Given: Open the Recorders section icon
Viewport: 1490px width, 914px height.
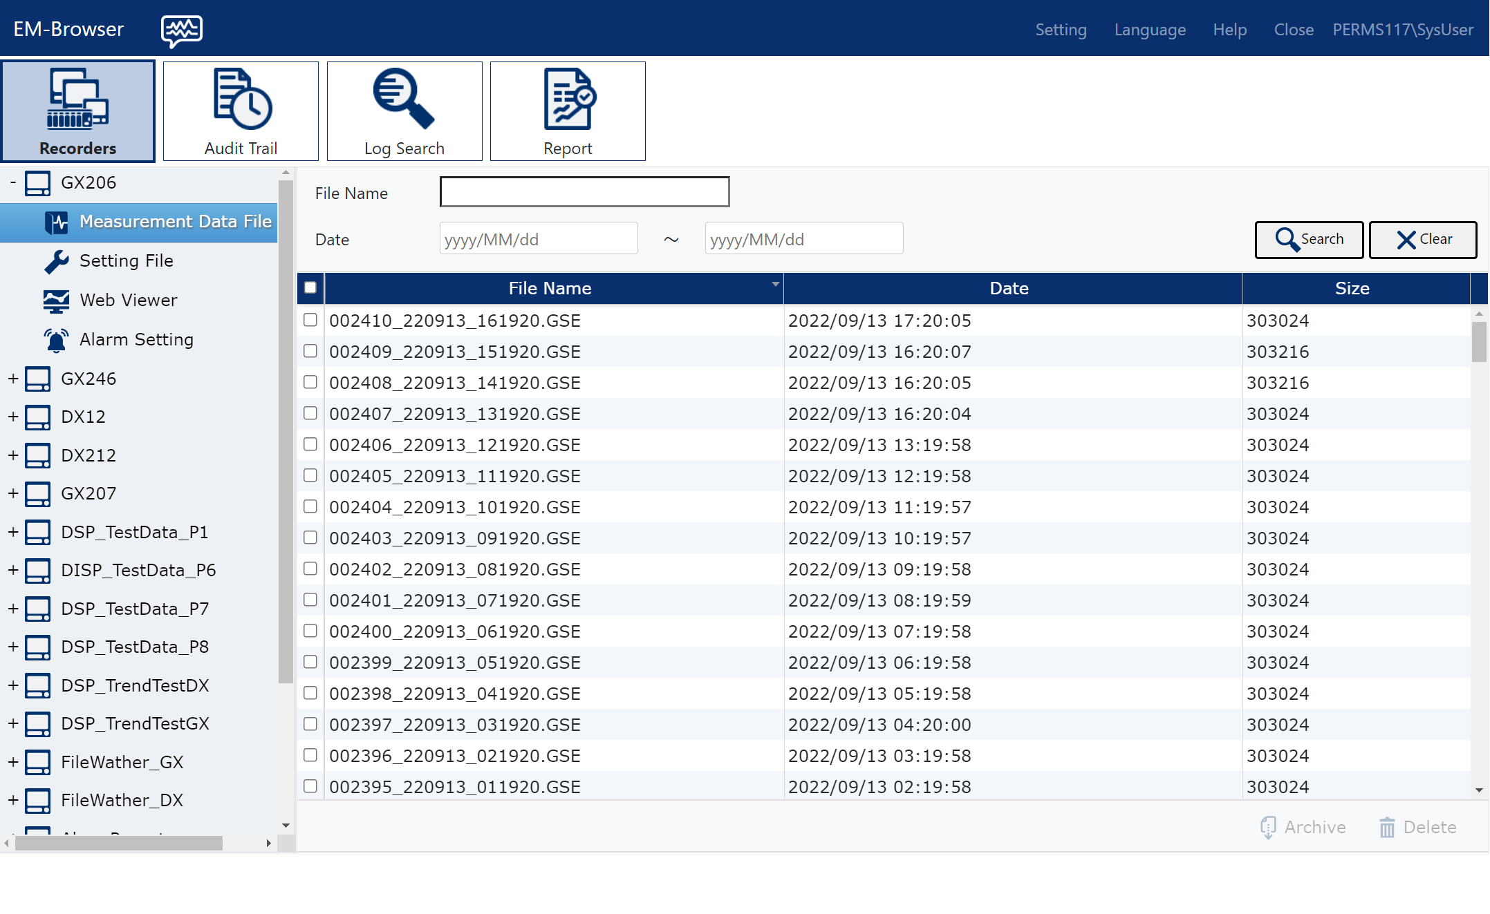Looking at the screenshot, I should tap(77, 99).
